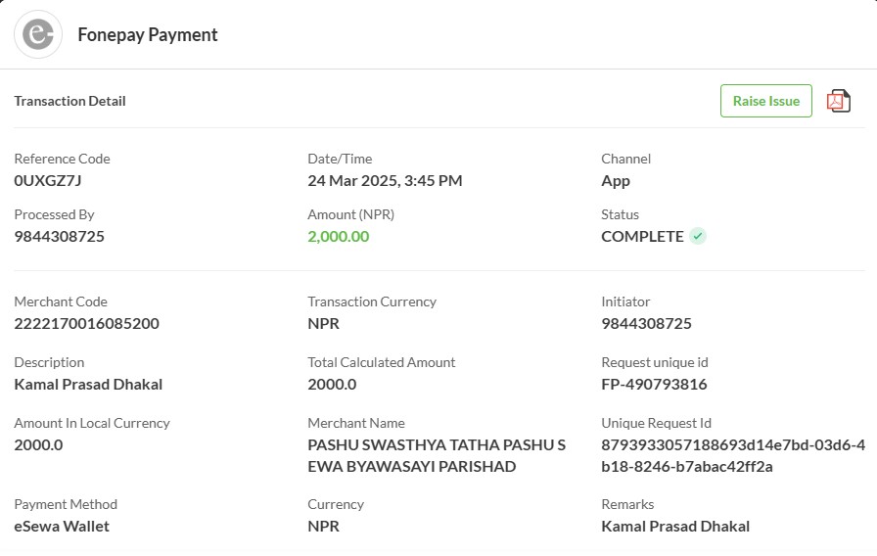Select merchant code 2222170016085200
The height and width of the screenshot is (556, 877).
coord(87,323)
